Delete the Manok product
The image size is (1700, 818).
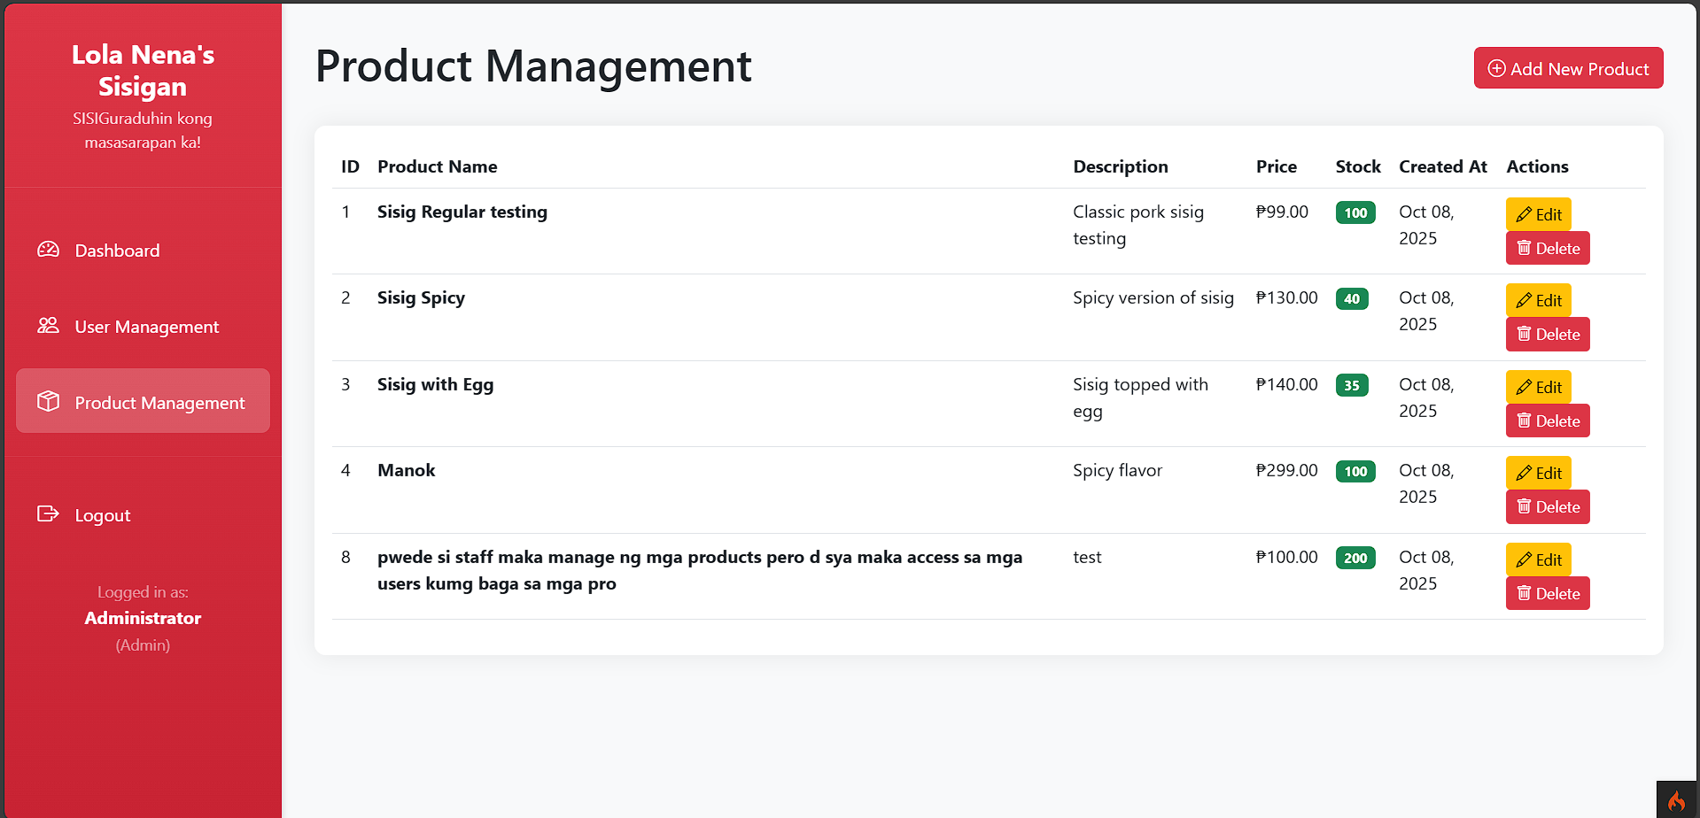1547,506
